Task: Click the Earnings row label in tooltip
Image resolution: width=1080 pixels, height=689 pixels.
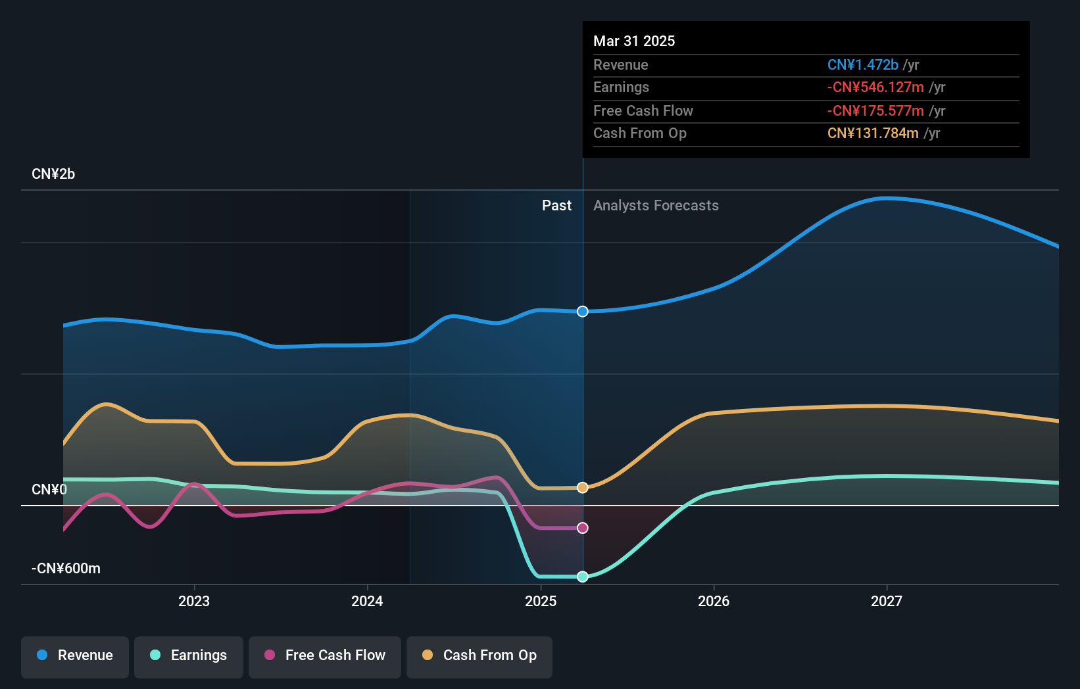Action: tap(621, 87)
